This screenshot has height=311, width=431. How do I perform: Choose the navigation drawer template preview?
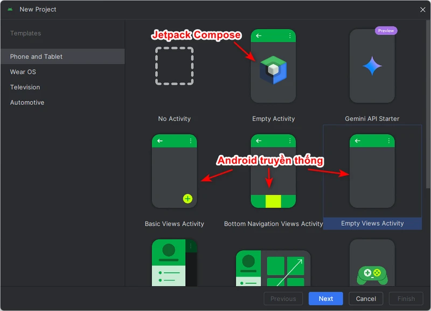(174, 264)
